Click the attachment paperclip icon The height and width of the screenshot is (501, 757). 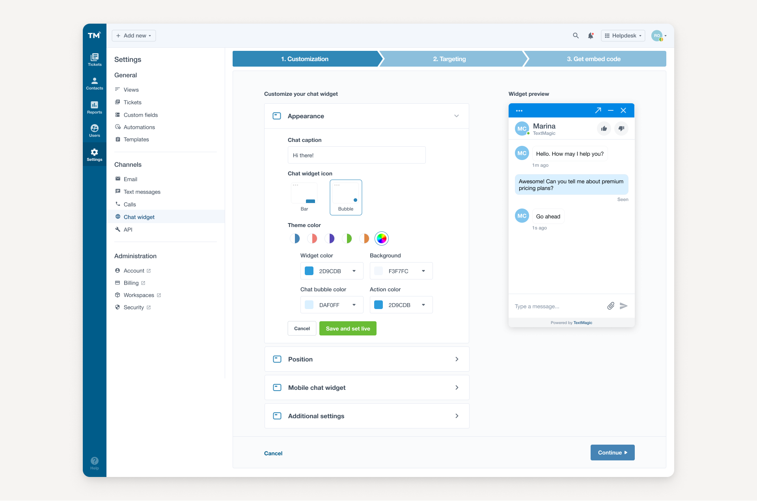click(610, 306)
